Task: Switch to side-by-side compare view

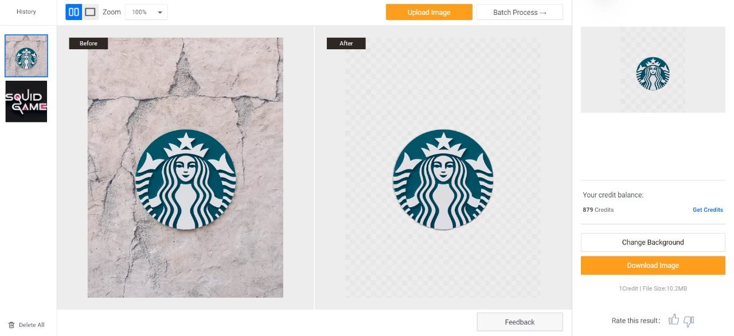Action: point(74,12)
